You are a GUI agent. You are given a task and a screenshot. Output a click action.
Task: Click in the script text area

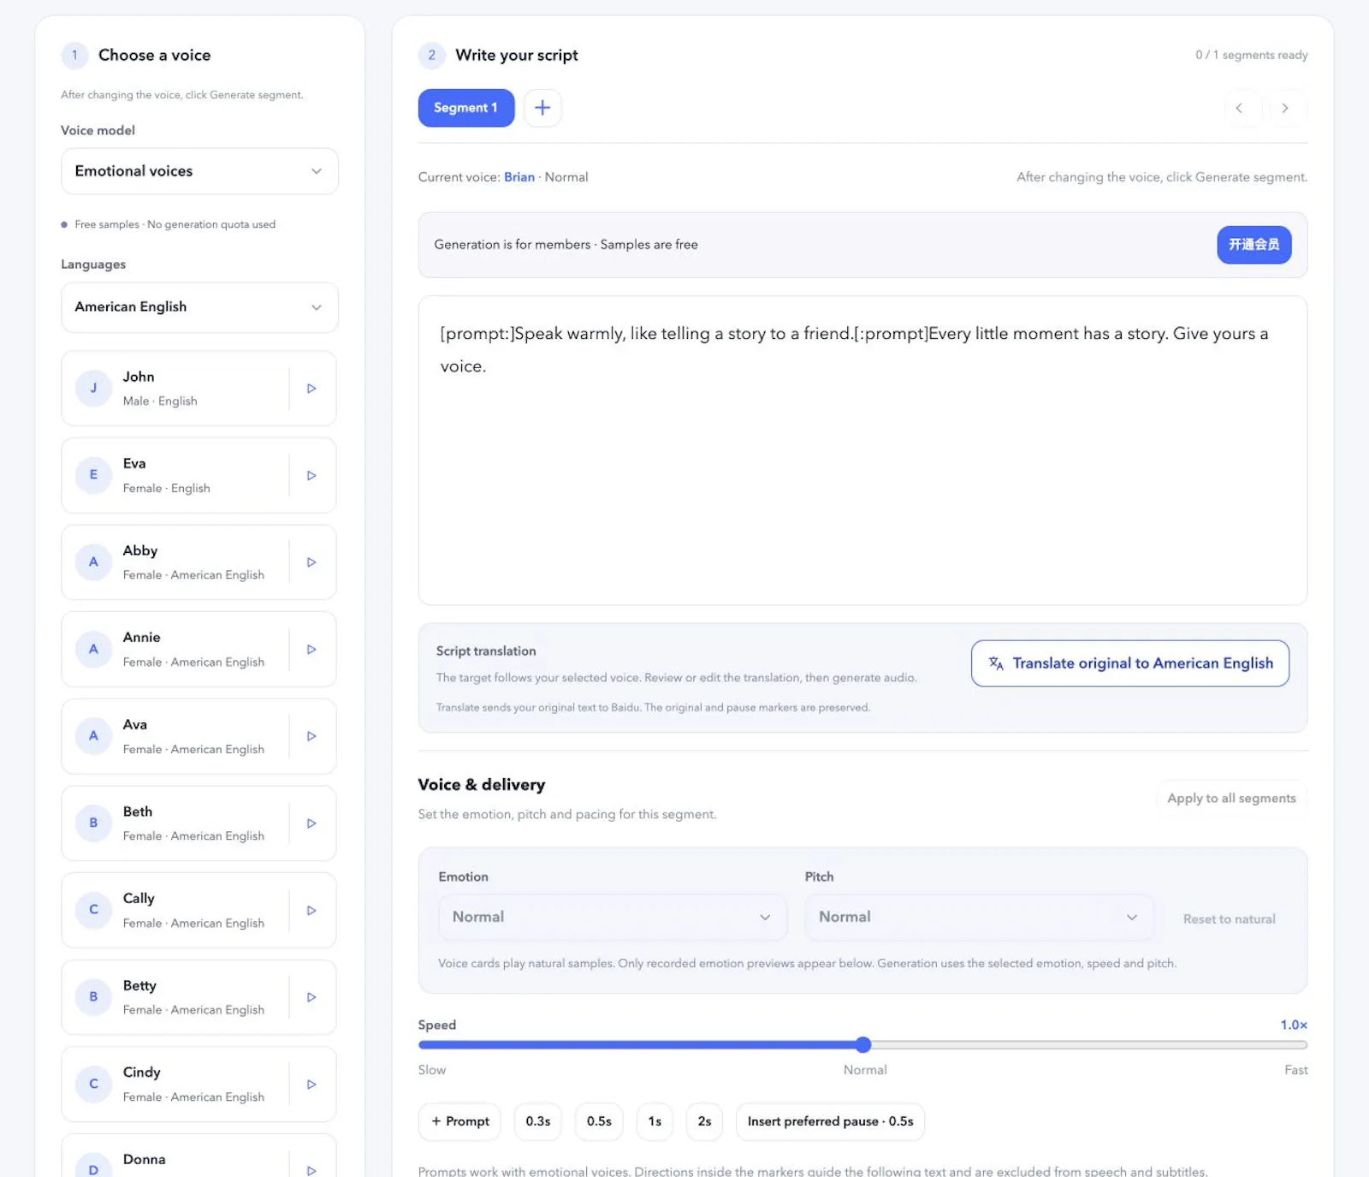pos(862,450)
